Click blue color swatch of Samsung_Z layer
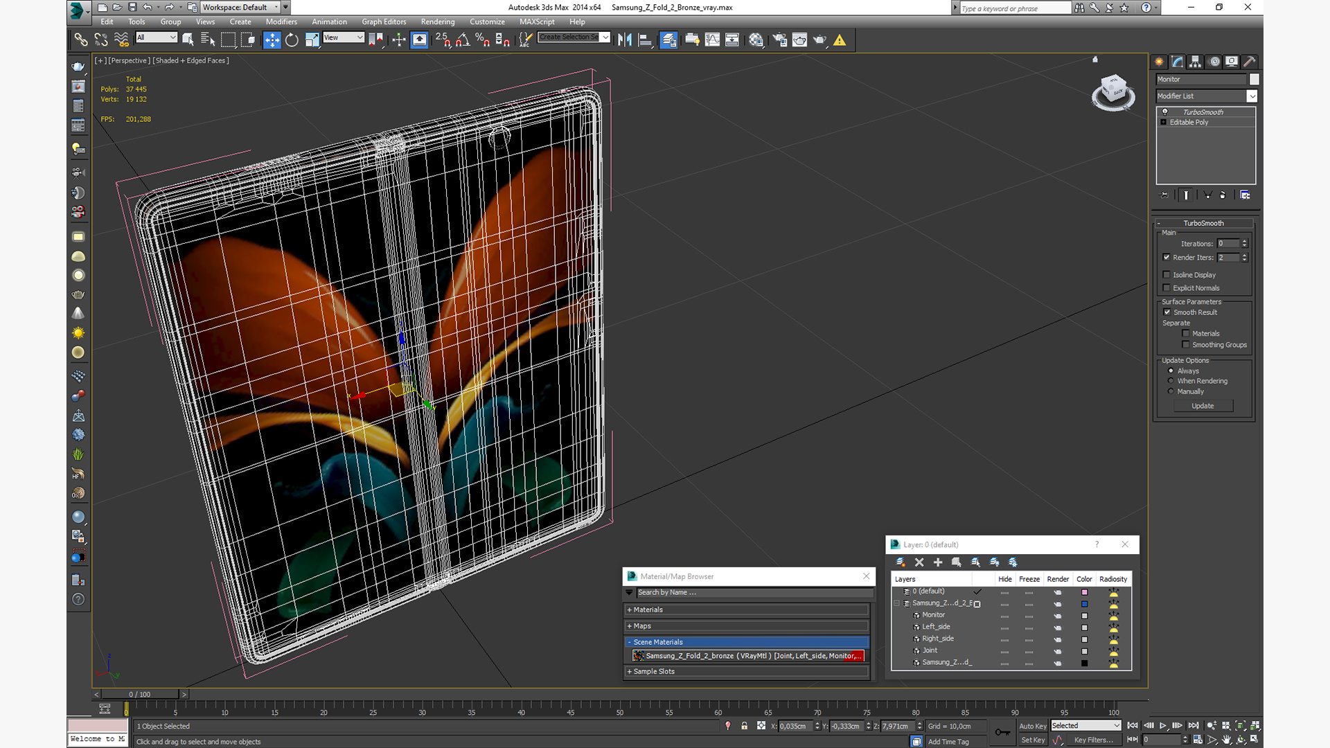This screenshot has width=1330, height=748. [1084, 604]
